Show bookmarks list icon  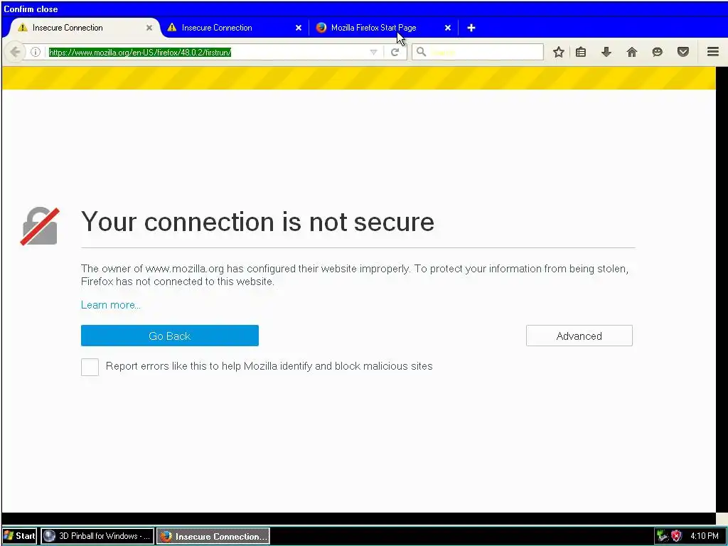point(581,52)
